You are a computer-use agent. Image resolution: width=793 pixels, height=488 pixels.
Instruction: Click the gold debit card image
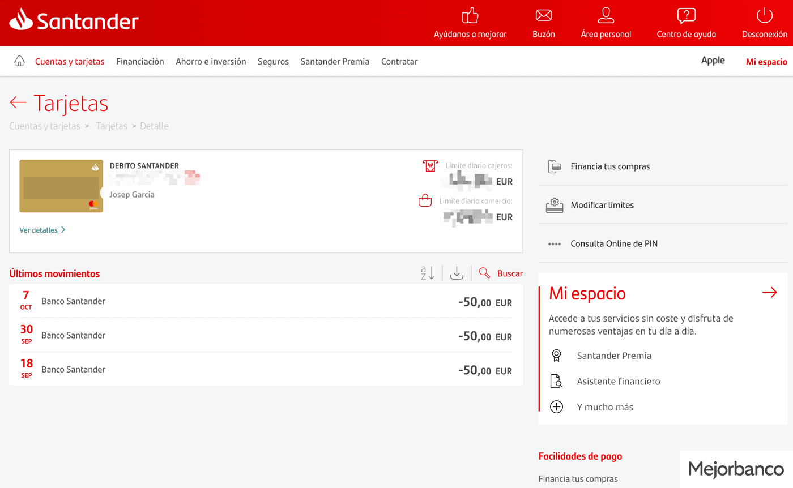tap(61, 186)
